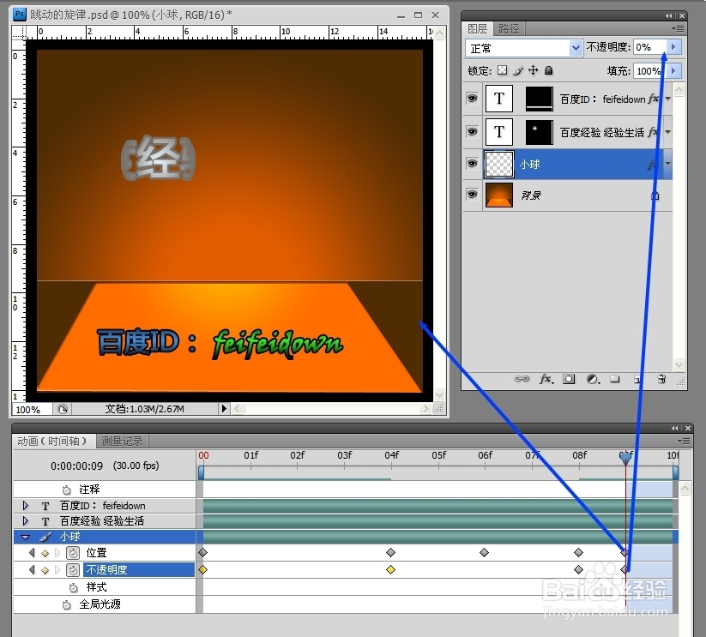Click the 百度经验 layer mask thumbnail
706x637 pixels.
point(539,132)
